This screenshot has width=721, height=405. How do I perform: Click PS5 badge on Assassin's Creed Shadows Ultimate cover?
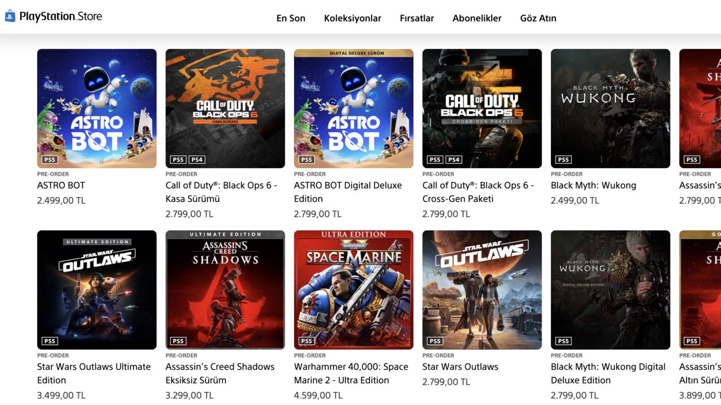click(x=178, y=341)
